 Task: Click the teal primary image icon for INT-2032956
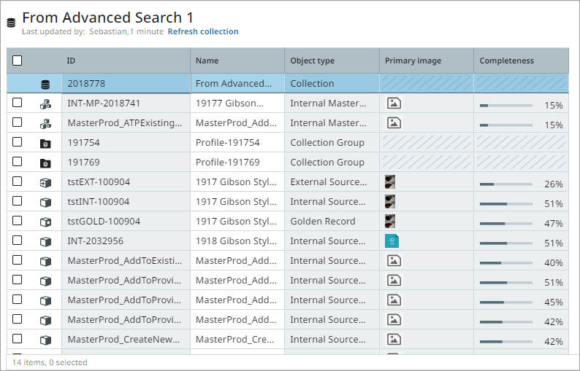(392, 241)
